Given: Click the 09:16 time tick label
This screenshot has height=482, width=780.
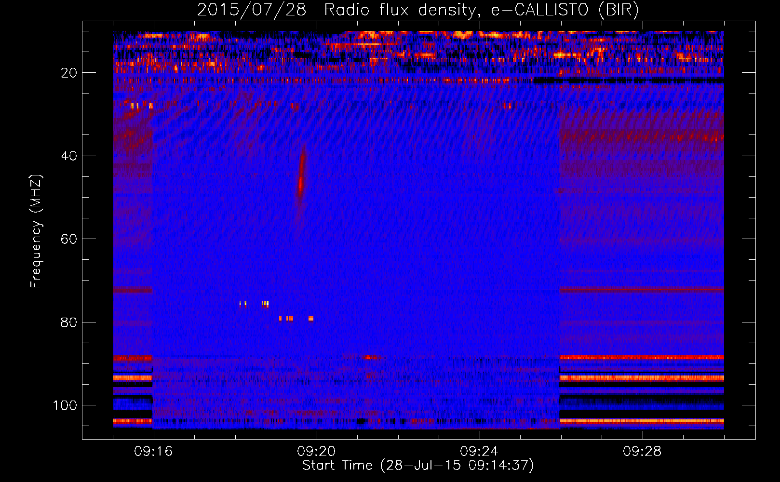Looking at the screenshot, I should (153, 452).
